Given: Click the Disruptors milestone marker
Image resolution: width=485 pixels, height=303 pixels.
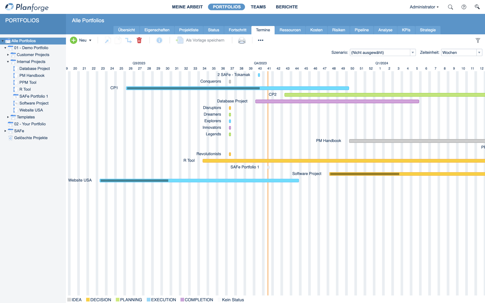Looking at the screenshot, I should coord(230,108).
